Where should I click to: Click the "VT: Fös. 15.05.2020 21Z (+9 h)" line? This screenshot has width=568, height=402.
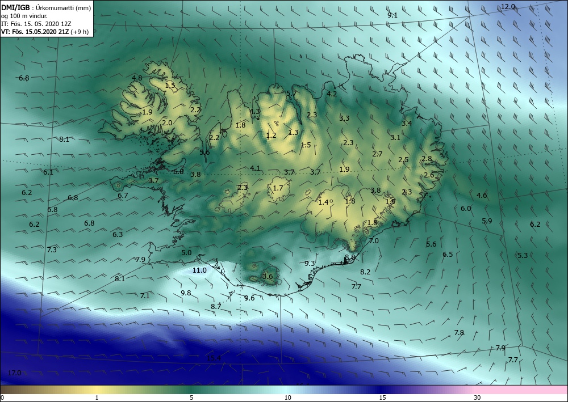(x=45, y=31)
